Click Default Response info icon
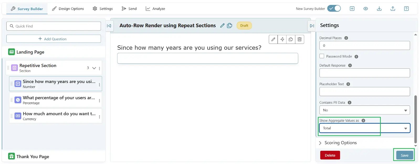The width and height of the screenshot is (420, 164). click(350, 65)
